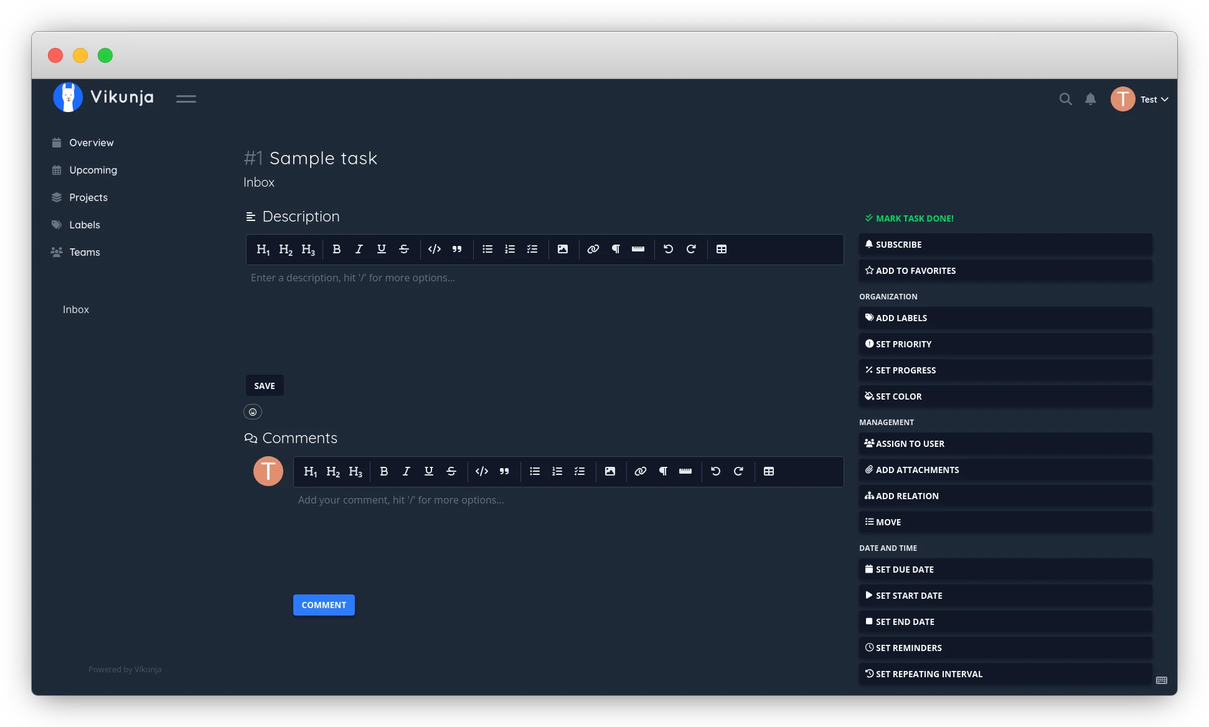Viewport: 1209px width, 727px height.
Task: Click undo icon in comment toolbar
Action: point(716,471)
